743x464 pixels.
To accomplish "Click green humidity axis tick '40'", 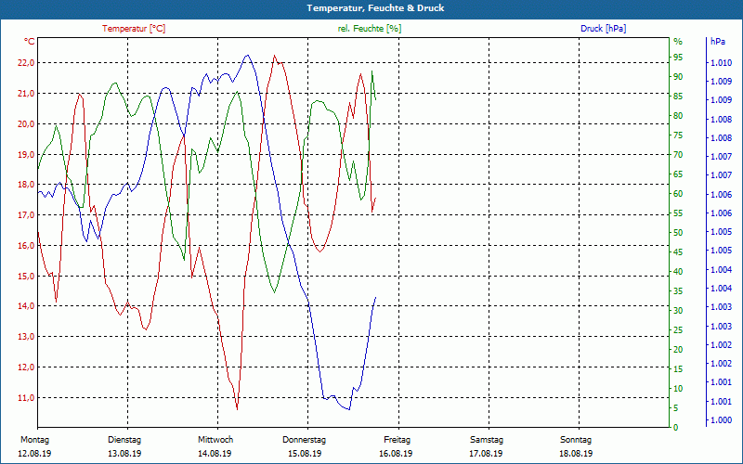I will (678, 272).
